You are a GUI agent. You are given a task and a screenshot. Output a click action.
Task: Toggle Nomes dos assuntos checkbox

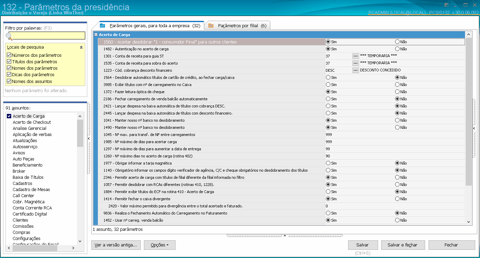(9, 81)
